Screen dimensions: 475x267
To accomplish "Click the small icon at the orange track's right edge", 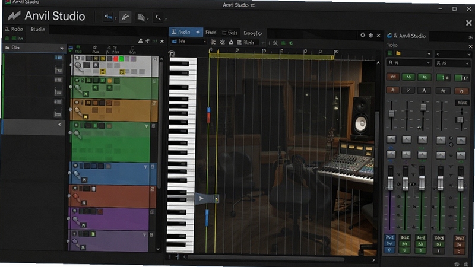I will click(x=154, y=103).
